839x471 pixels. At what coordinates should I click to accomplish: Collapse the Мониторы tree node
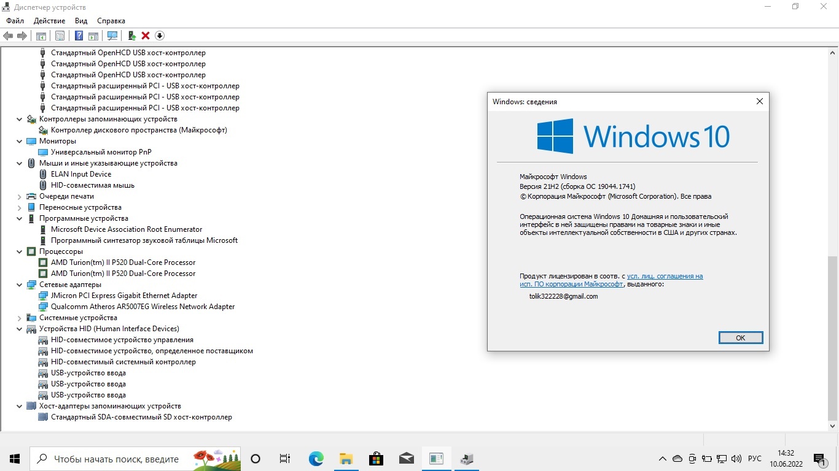(x=20, y=141)
